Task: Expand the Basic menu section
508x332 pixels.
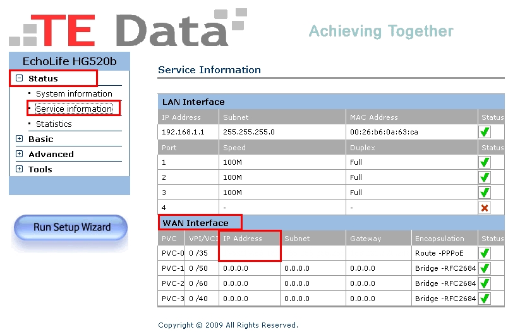Action: pyautogui.click(x=19, y=139)
